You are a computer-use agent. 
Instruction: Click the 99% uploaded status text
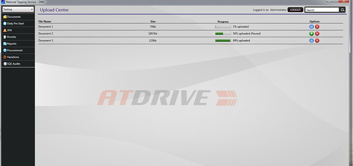click(x=241, y=41)
